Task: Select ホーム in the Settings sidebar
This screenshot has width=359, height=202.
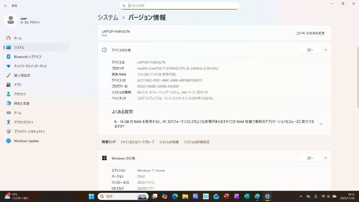Action: click(17, 38)
